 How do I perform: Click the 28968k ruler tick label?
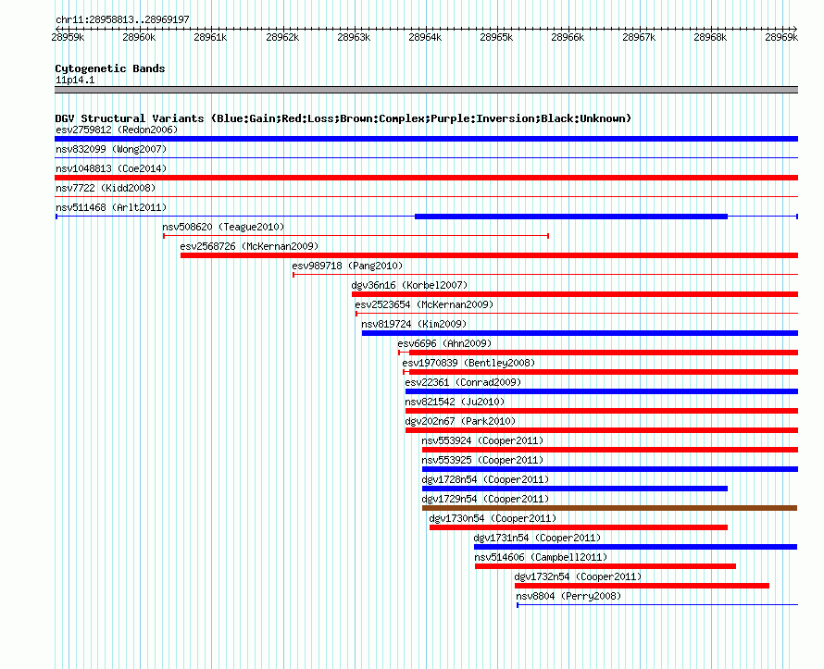click(x=710, y=37)
